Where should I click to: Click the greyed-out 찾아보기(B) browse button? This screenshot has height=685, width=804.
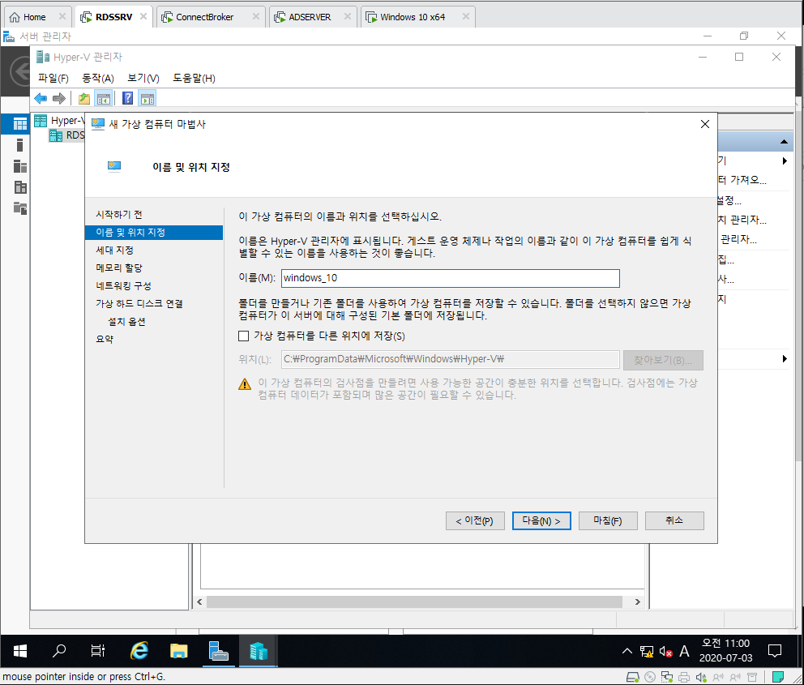(663, 360)
